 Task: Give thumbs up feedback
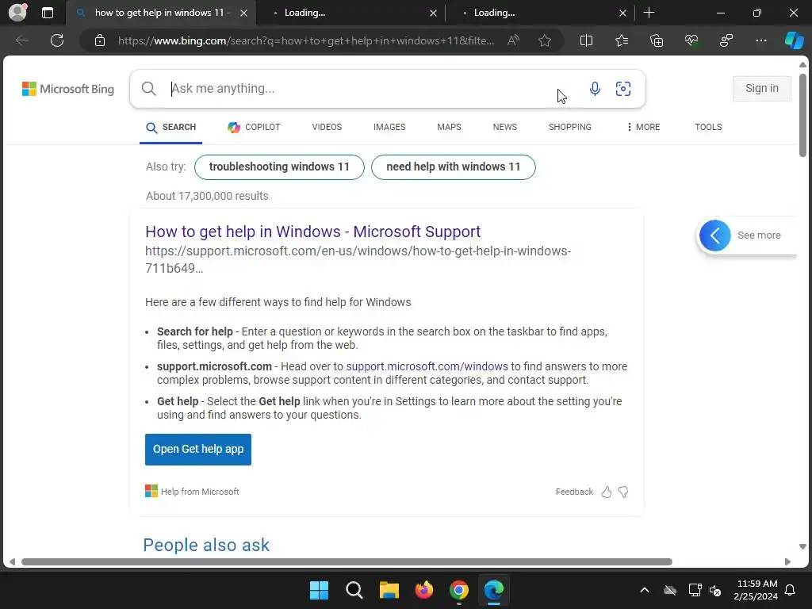tap(607, 492)
